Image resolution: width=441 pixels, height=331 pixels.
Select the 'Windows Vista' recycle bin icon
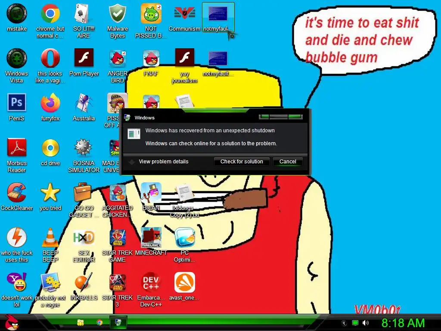pos(17,66)
